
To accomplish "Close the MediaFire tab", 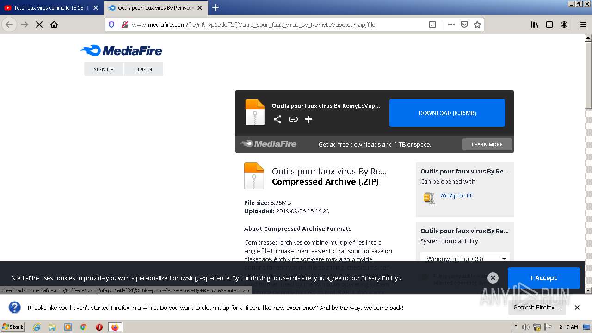I will tap(200, 8).
